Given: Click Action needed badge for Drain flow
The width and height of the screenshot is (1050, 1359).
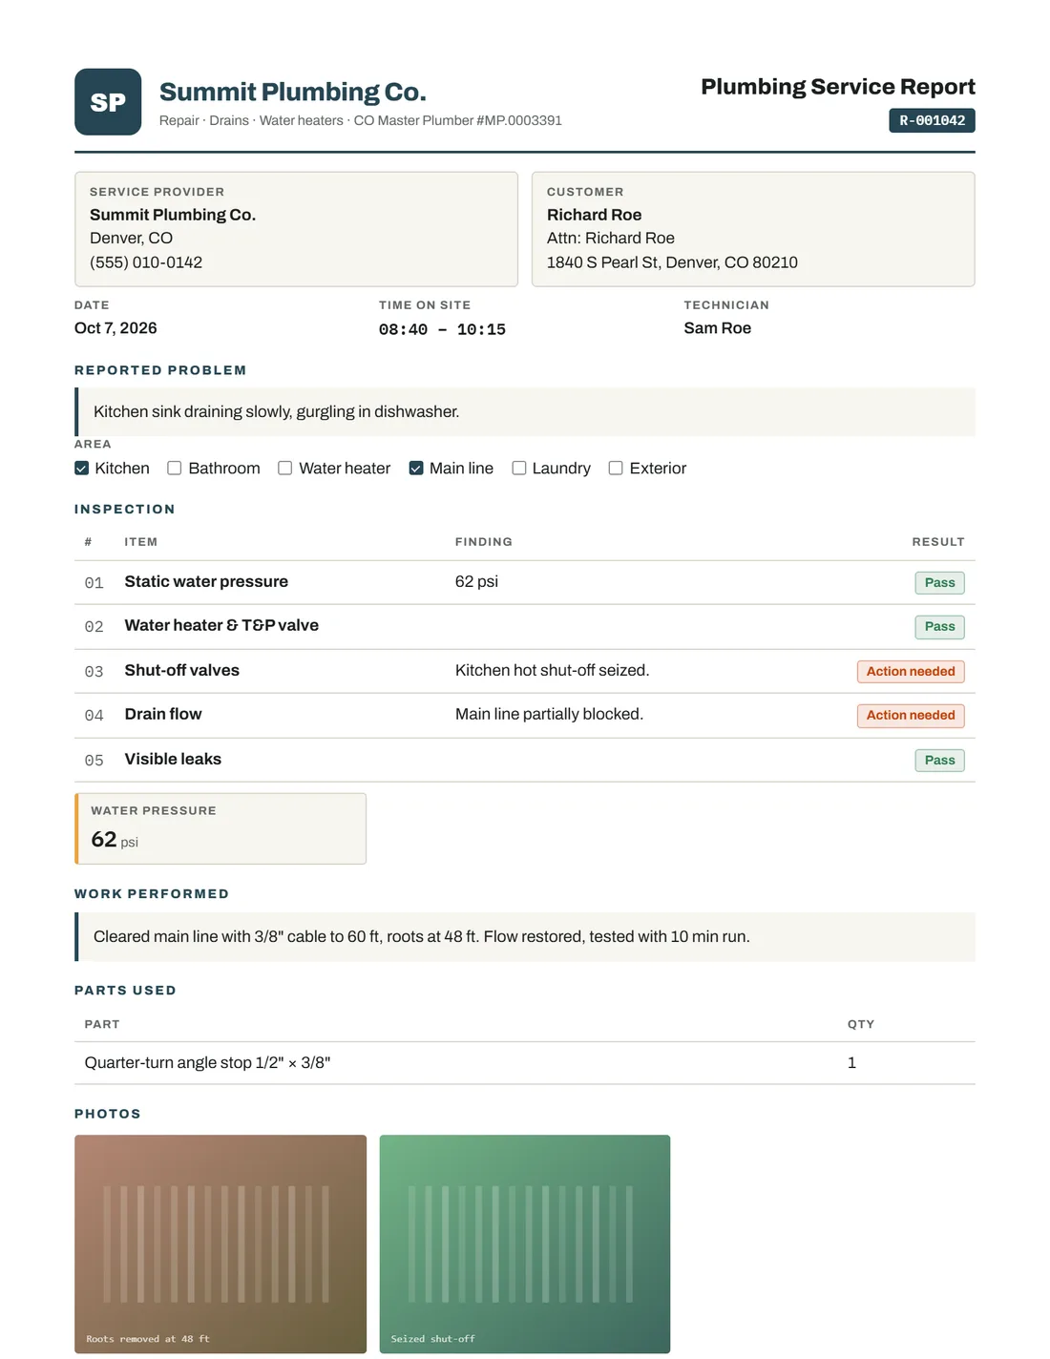Looking at the screenshot, I should tap(911, 716).
